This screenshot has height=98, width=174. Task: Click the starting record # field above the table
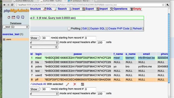click(x=90, y=38)
